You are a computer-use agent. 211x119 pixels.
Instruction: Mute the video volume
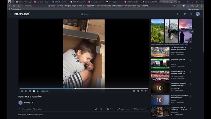(x=38, y=91)
